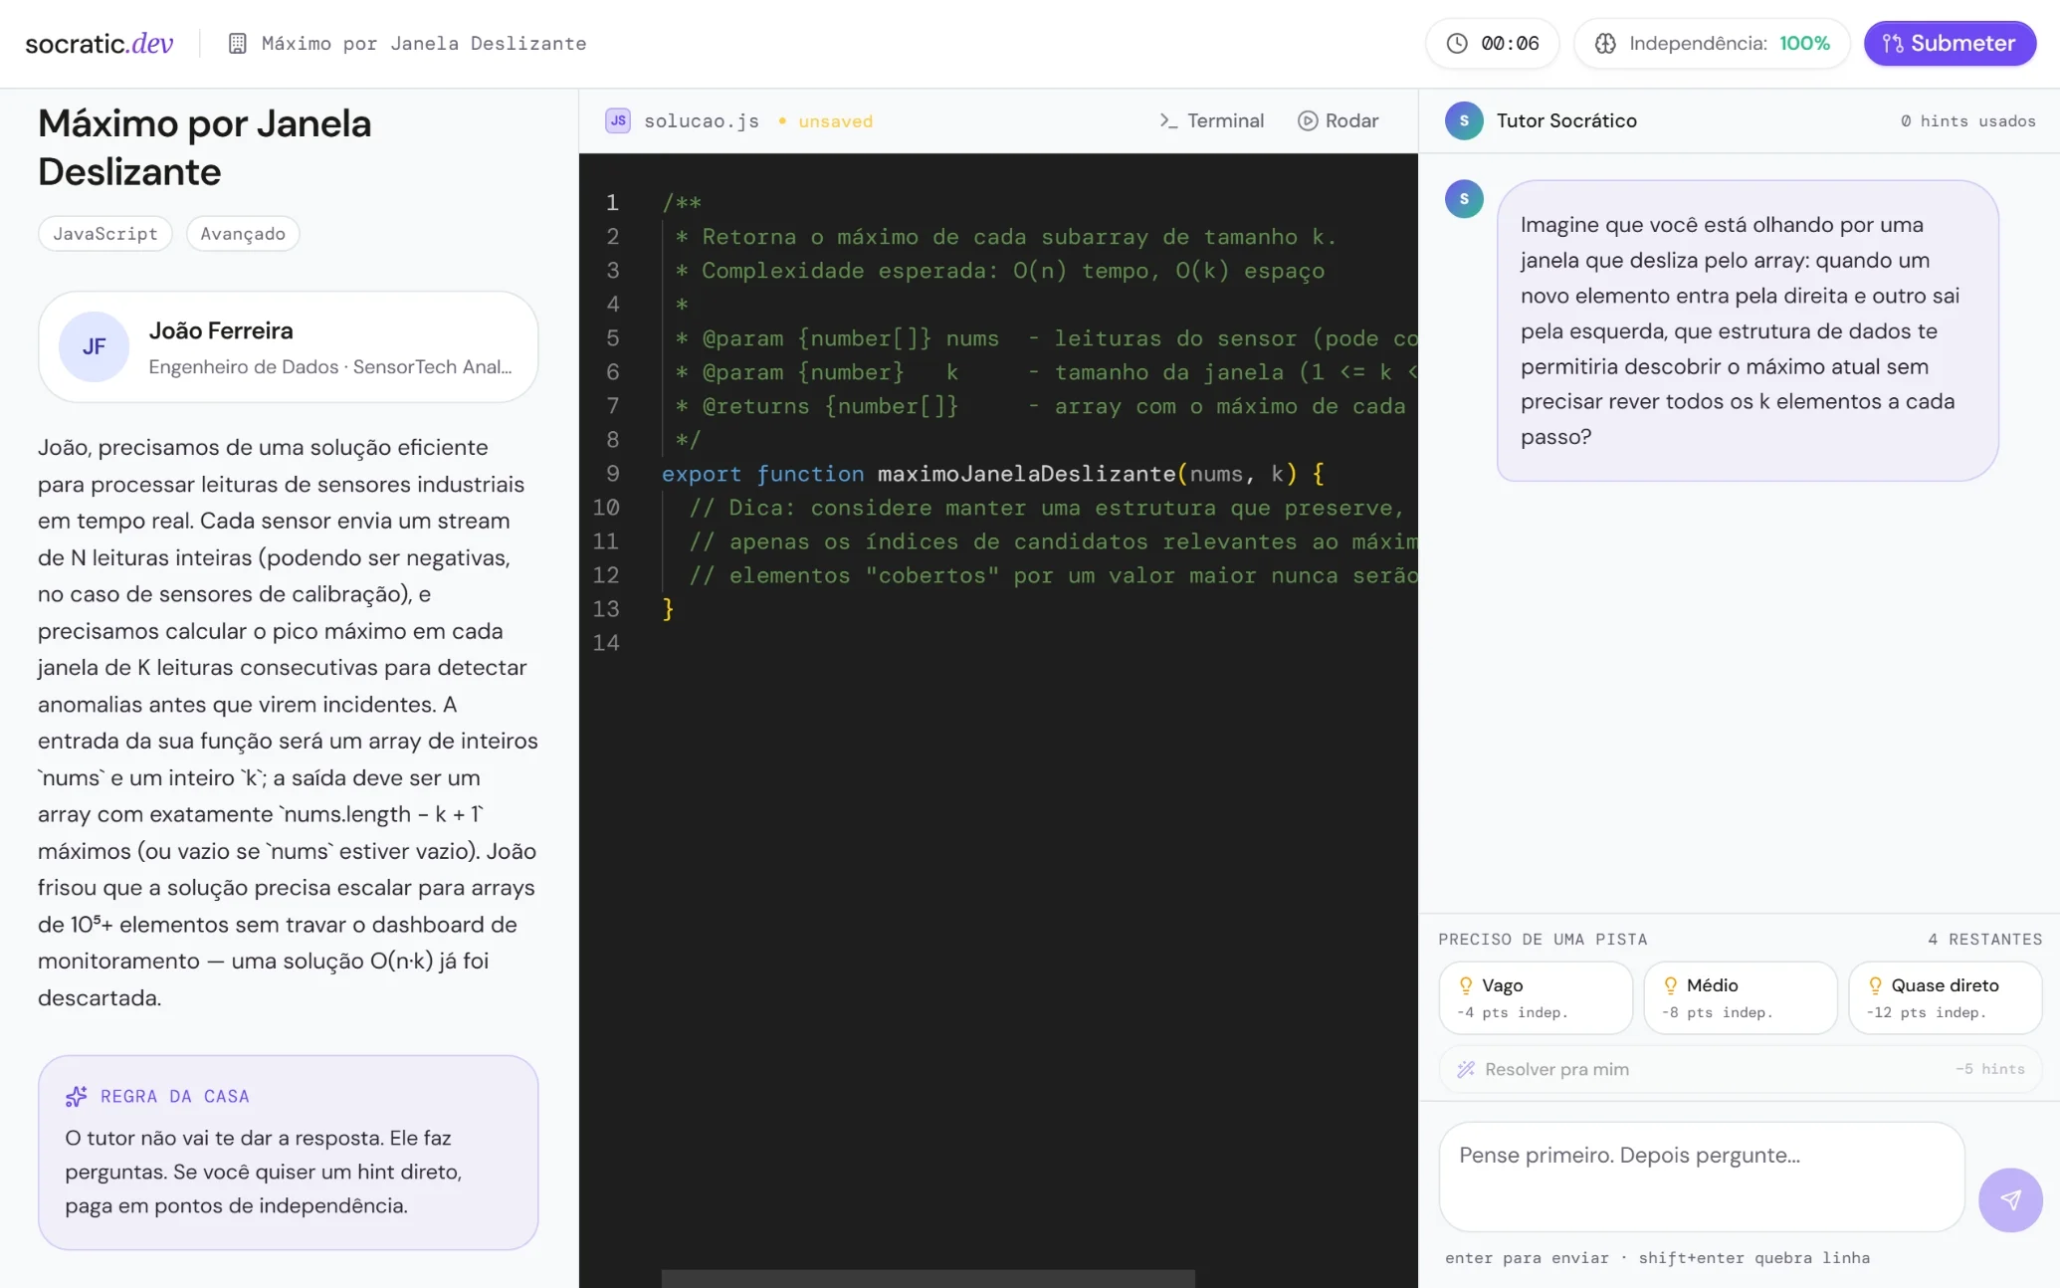Click the REGRA DA CASA heading
Screen dimensions: 2060x1288
(x=175, y=1096)
